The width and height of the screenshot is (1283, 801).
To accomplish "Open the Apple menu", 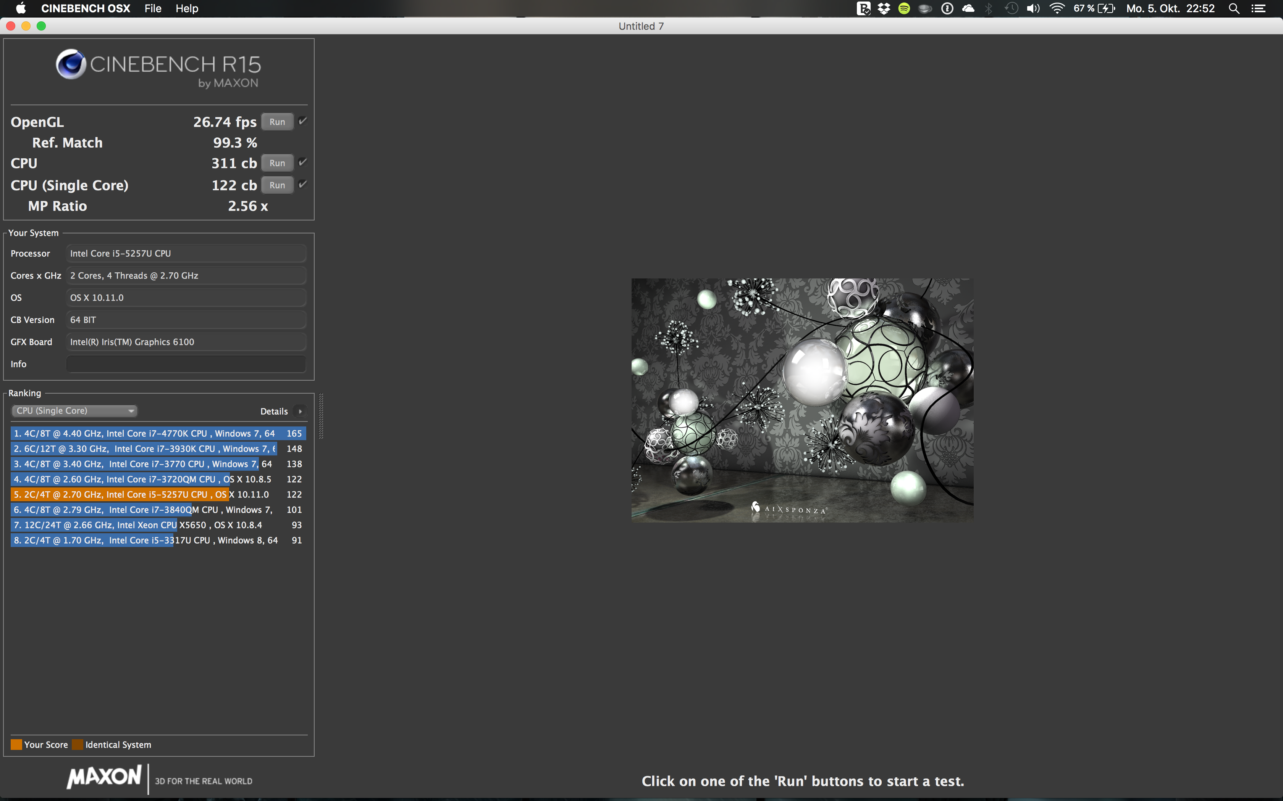I will tap(21, 8).
